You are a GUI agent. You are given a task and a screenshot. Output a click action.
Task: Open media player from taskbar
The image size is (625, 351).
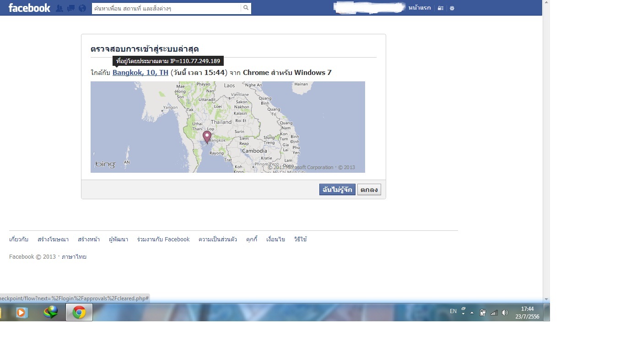click(x=21, y=313)
